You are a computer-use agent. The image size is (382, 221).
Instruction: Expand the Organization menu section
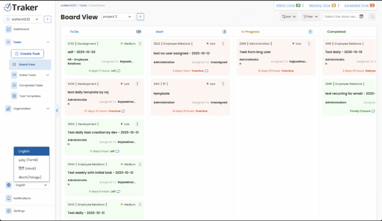(x=48, y=108)
